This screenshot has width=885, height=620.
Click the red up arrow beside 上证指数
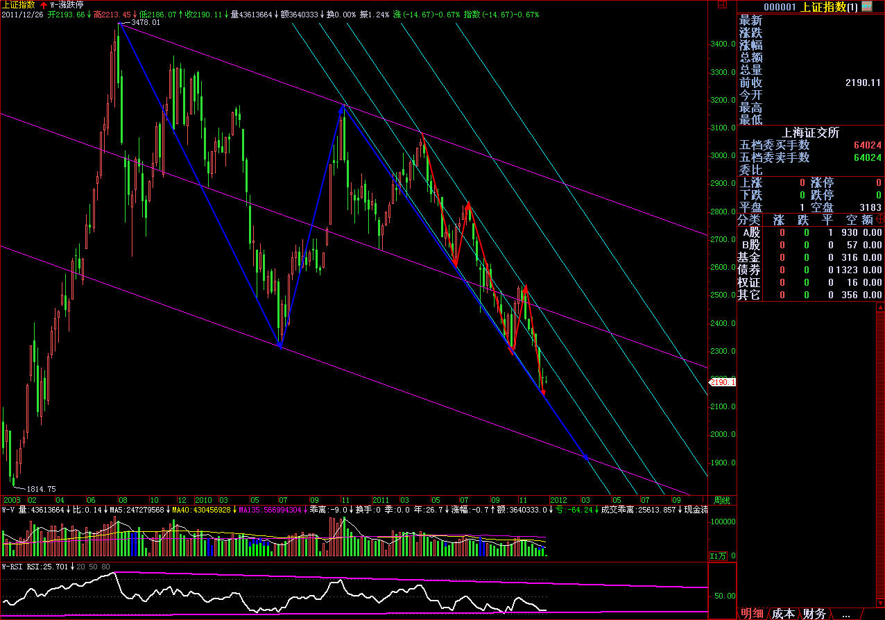point(44,5)
